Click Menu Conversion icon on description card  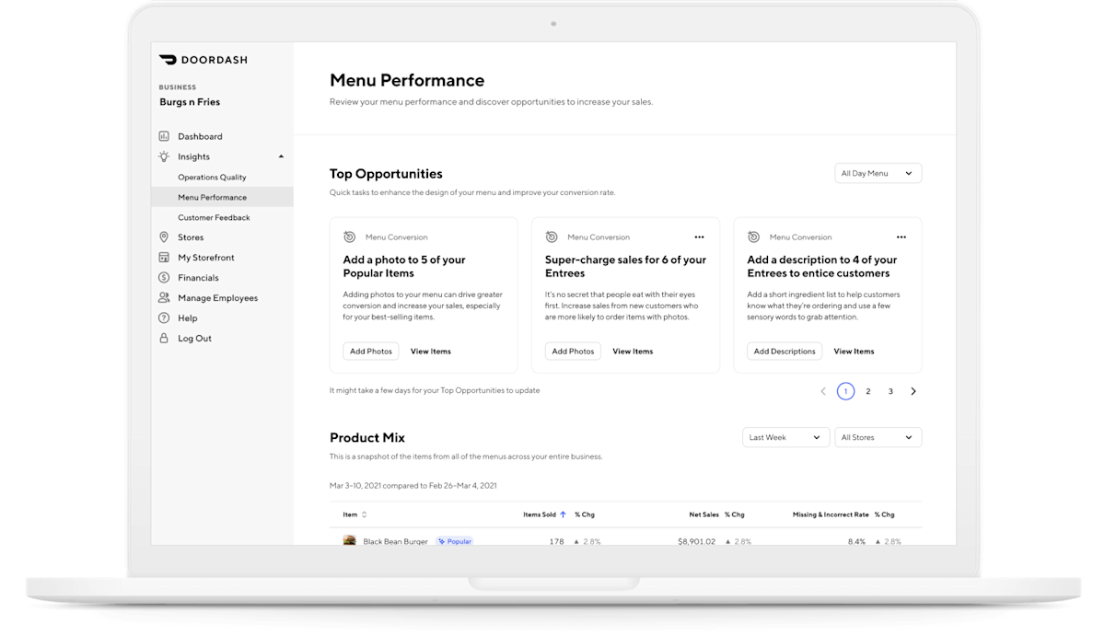[x=753, y=237]
